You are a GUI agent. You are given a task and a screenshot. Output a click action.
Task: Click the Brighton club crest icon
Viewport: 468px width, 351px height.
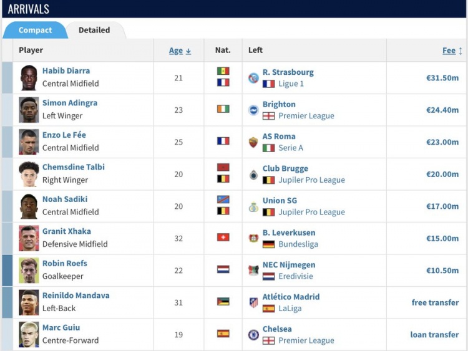[253, 110]
